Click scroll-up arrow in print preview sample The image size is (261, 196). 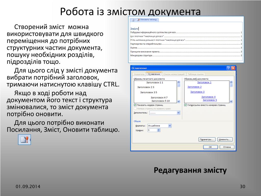point(179,82)
